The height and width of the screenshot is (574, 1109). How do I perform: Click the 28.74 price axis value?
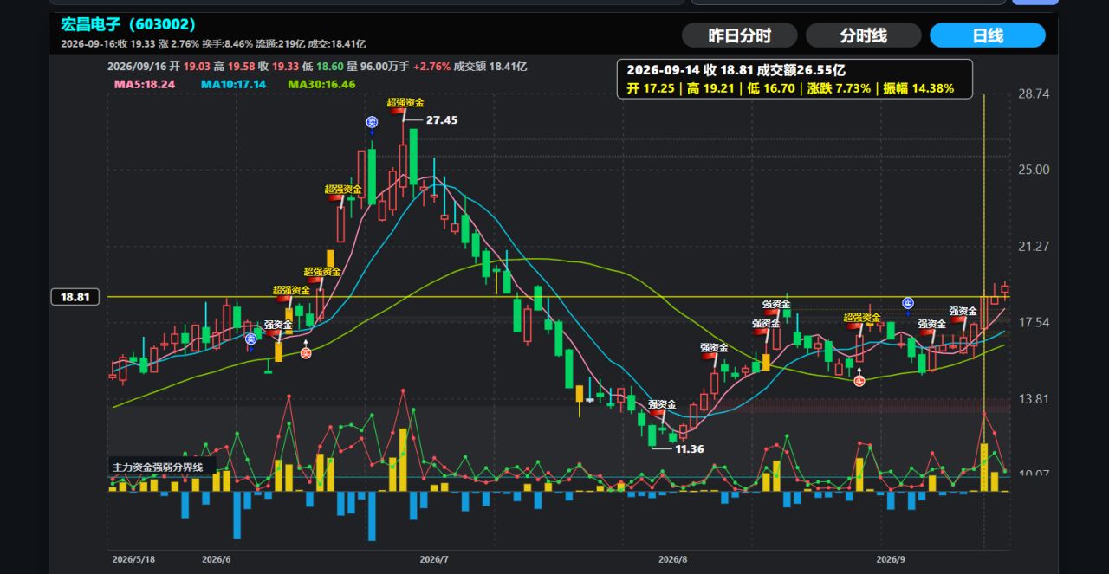click(x=1034, y=94)
